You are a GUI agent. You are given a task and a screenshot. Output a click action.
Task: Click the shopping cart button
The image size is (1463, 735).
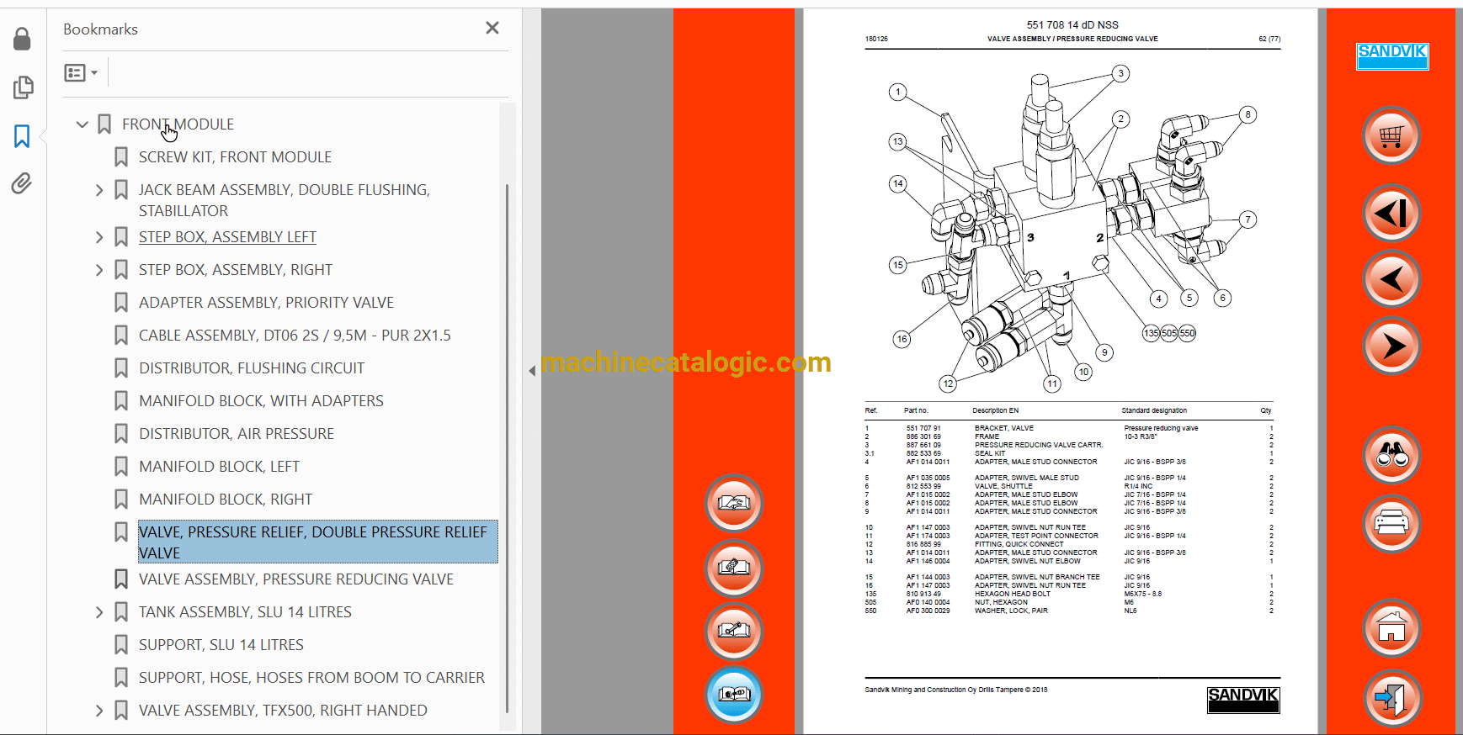1391,135
